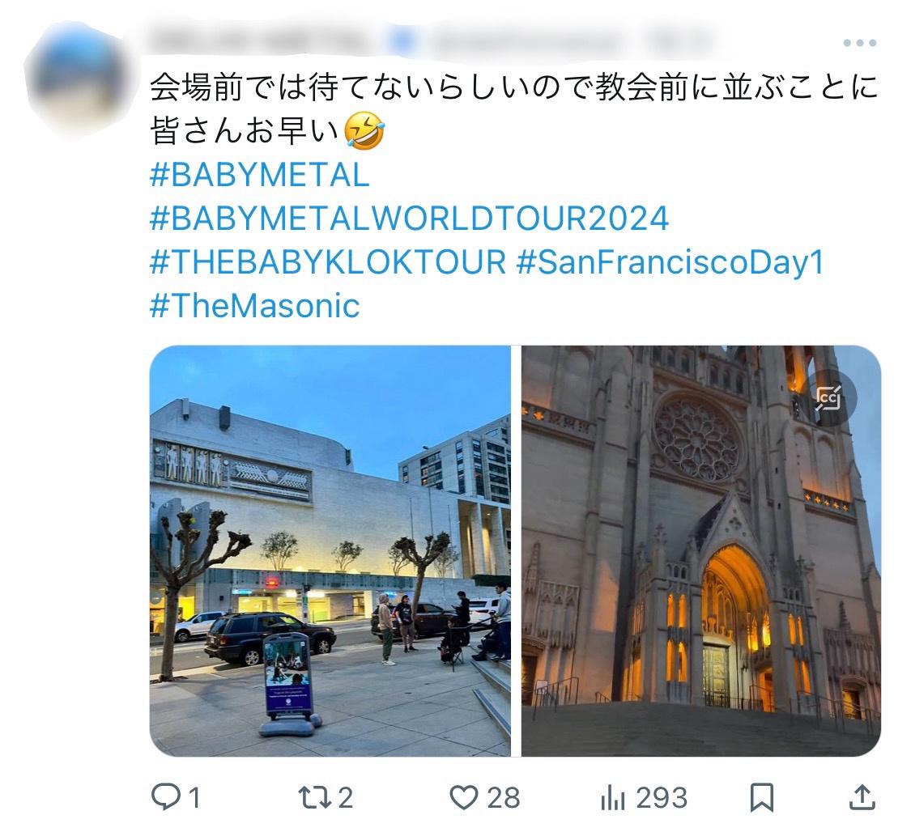Click the blurred account display name
The height and width of the screenshot is (832, 911).
[259, 39]
